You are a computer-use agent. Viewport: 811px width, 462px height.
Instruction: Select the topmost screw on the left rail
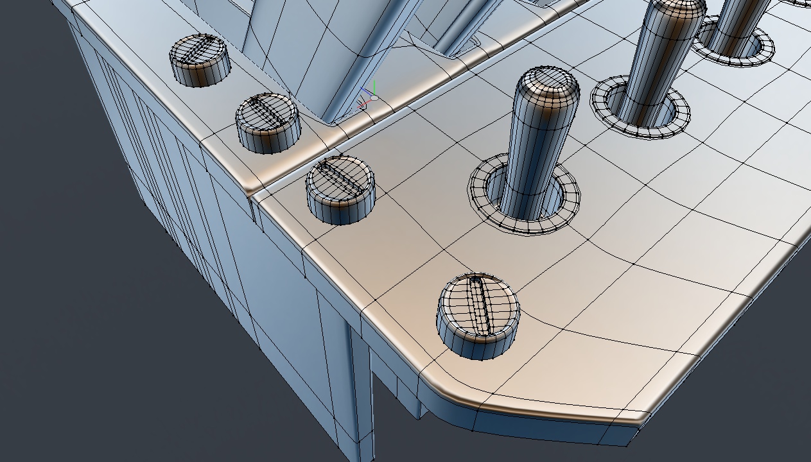[200, 60]
